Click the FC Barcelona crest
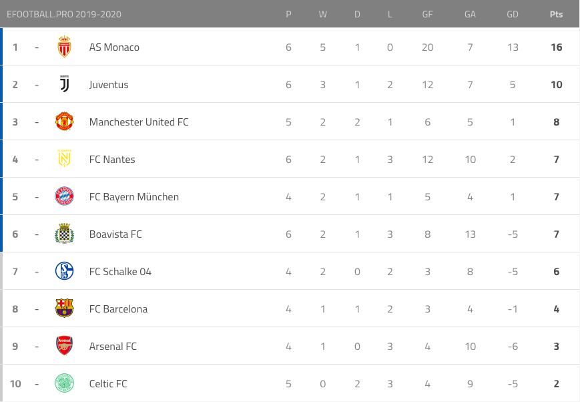The image size is (580, 402). (64, 309)
